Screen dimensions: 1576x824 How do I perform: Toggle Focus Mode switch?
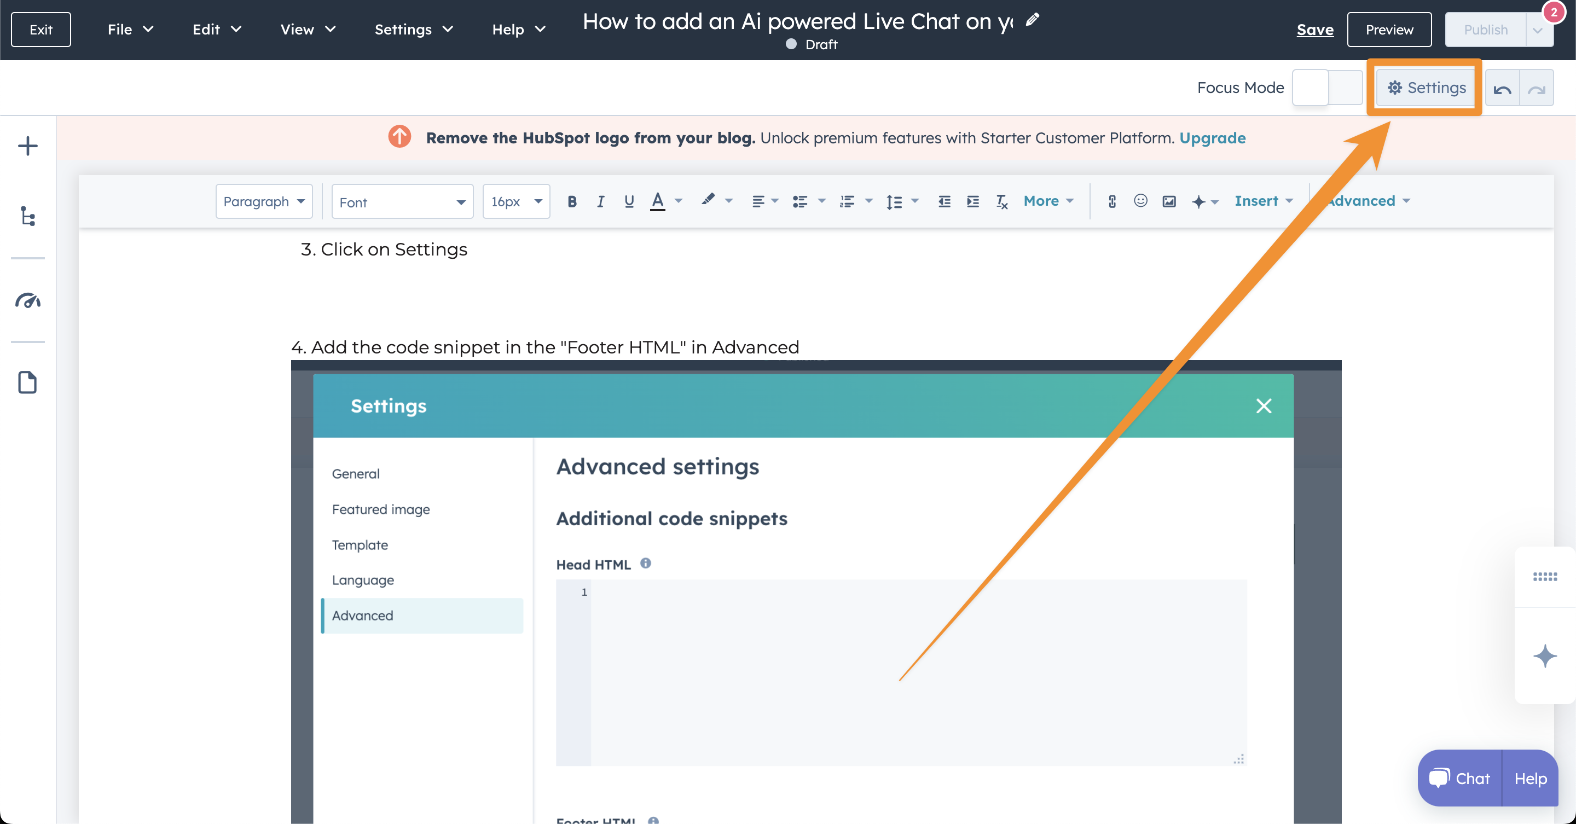1326,88
